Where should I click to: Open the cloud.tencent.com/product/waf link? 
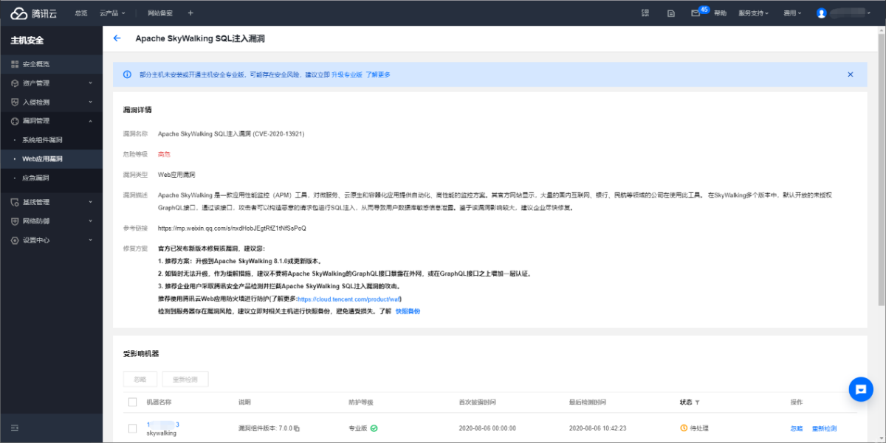coord(350,299)
